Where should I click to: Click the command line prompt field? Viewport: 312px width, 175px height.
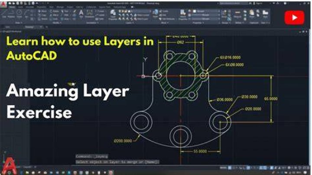click(117, 162)
